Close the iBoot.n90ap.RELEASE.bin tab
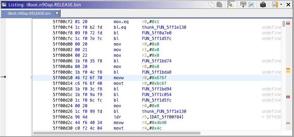This screenshot has height=137, width=294. pos(57,13)
